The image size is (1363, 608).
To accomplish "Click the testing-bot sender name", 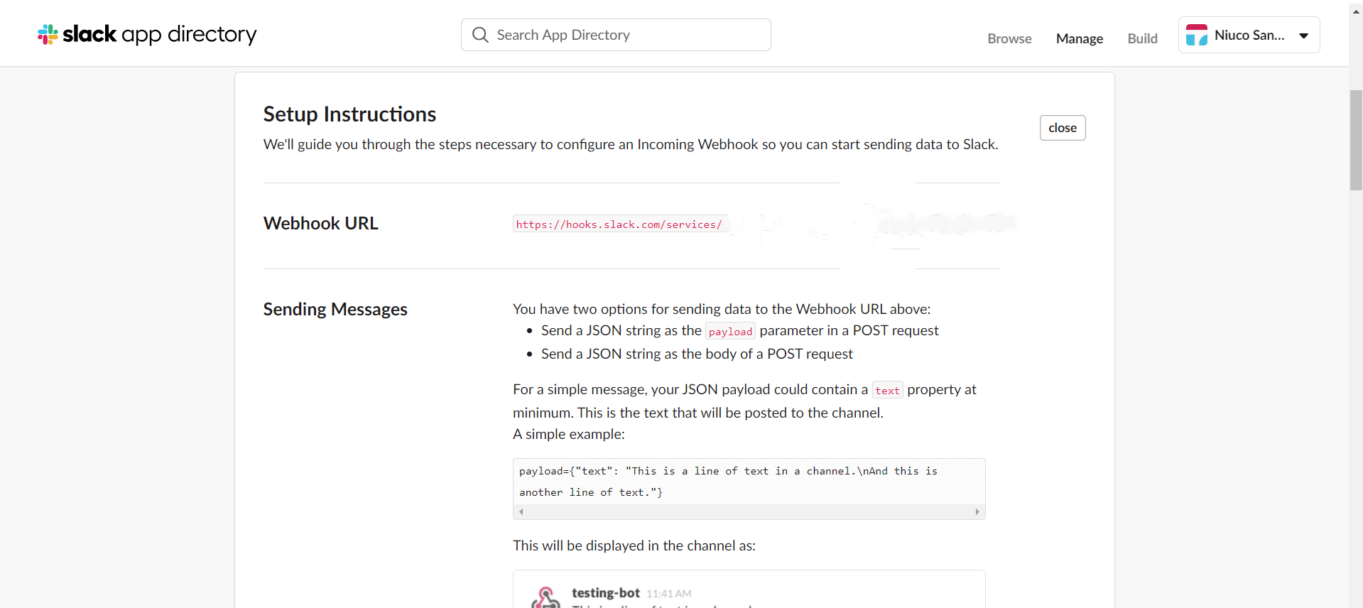I will (606, 592).
